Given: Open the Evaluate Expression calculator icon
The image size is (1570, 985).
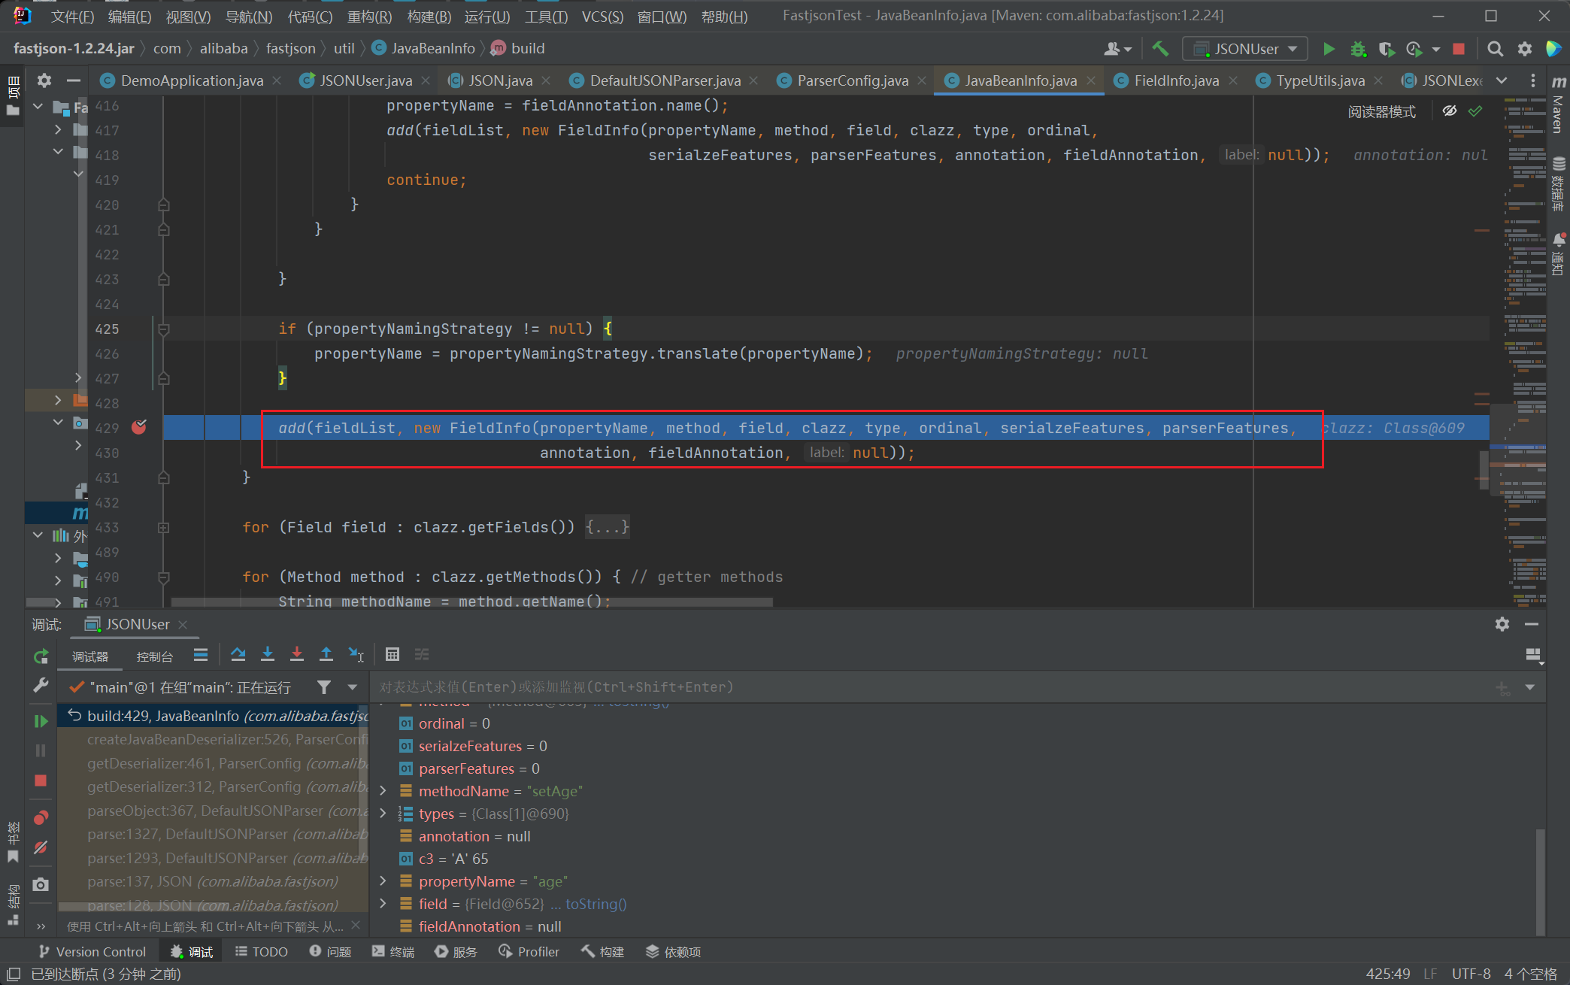Looking at the screenshot, I should click(x=392, y=654).
